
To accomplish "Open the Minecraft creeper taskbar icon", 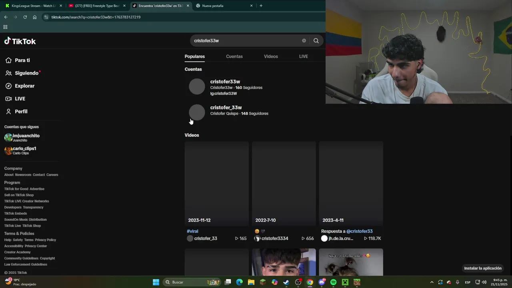I will [345, 282].
